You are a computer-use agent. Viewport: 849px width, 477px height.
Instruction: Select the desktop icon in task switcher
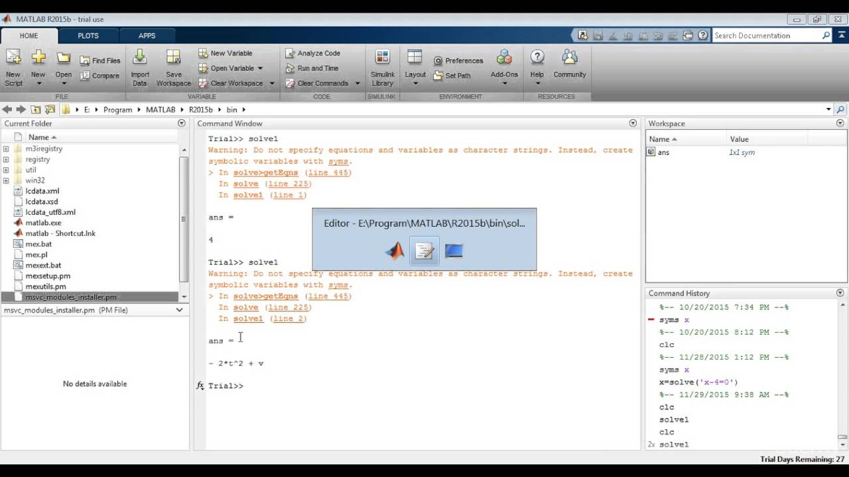(454, 250)
